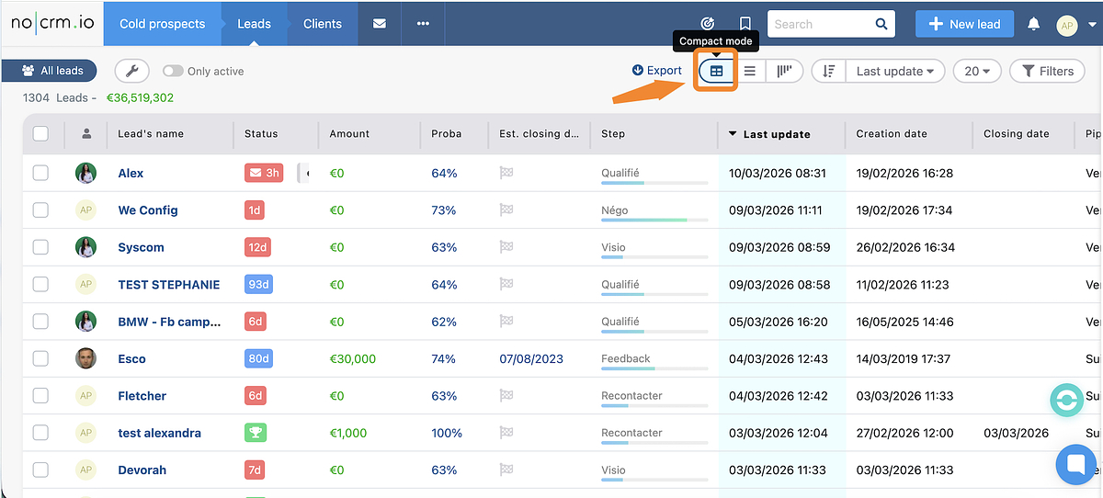Image resolution: width=1103 pixels, height=498 pixels.
Task: Toggle the Only active switch
Action: click(172, 71)
